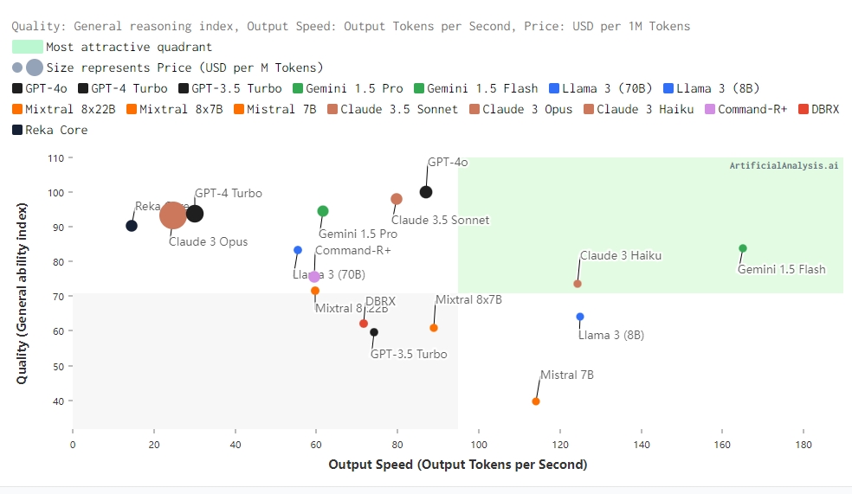Click the Claude 3 Haiku data point
Image resolution: width=852 pixels, height=494 pixels.
click(x=578, y=284)
